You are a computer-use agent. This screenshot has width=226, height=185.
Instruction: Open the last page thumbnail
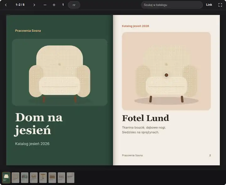click(x=71, y=177)
